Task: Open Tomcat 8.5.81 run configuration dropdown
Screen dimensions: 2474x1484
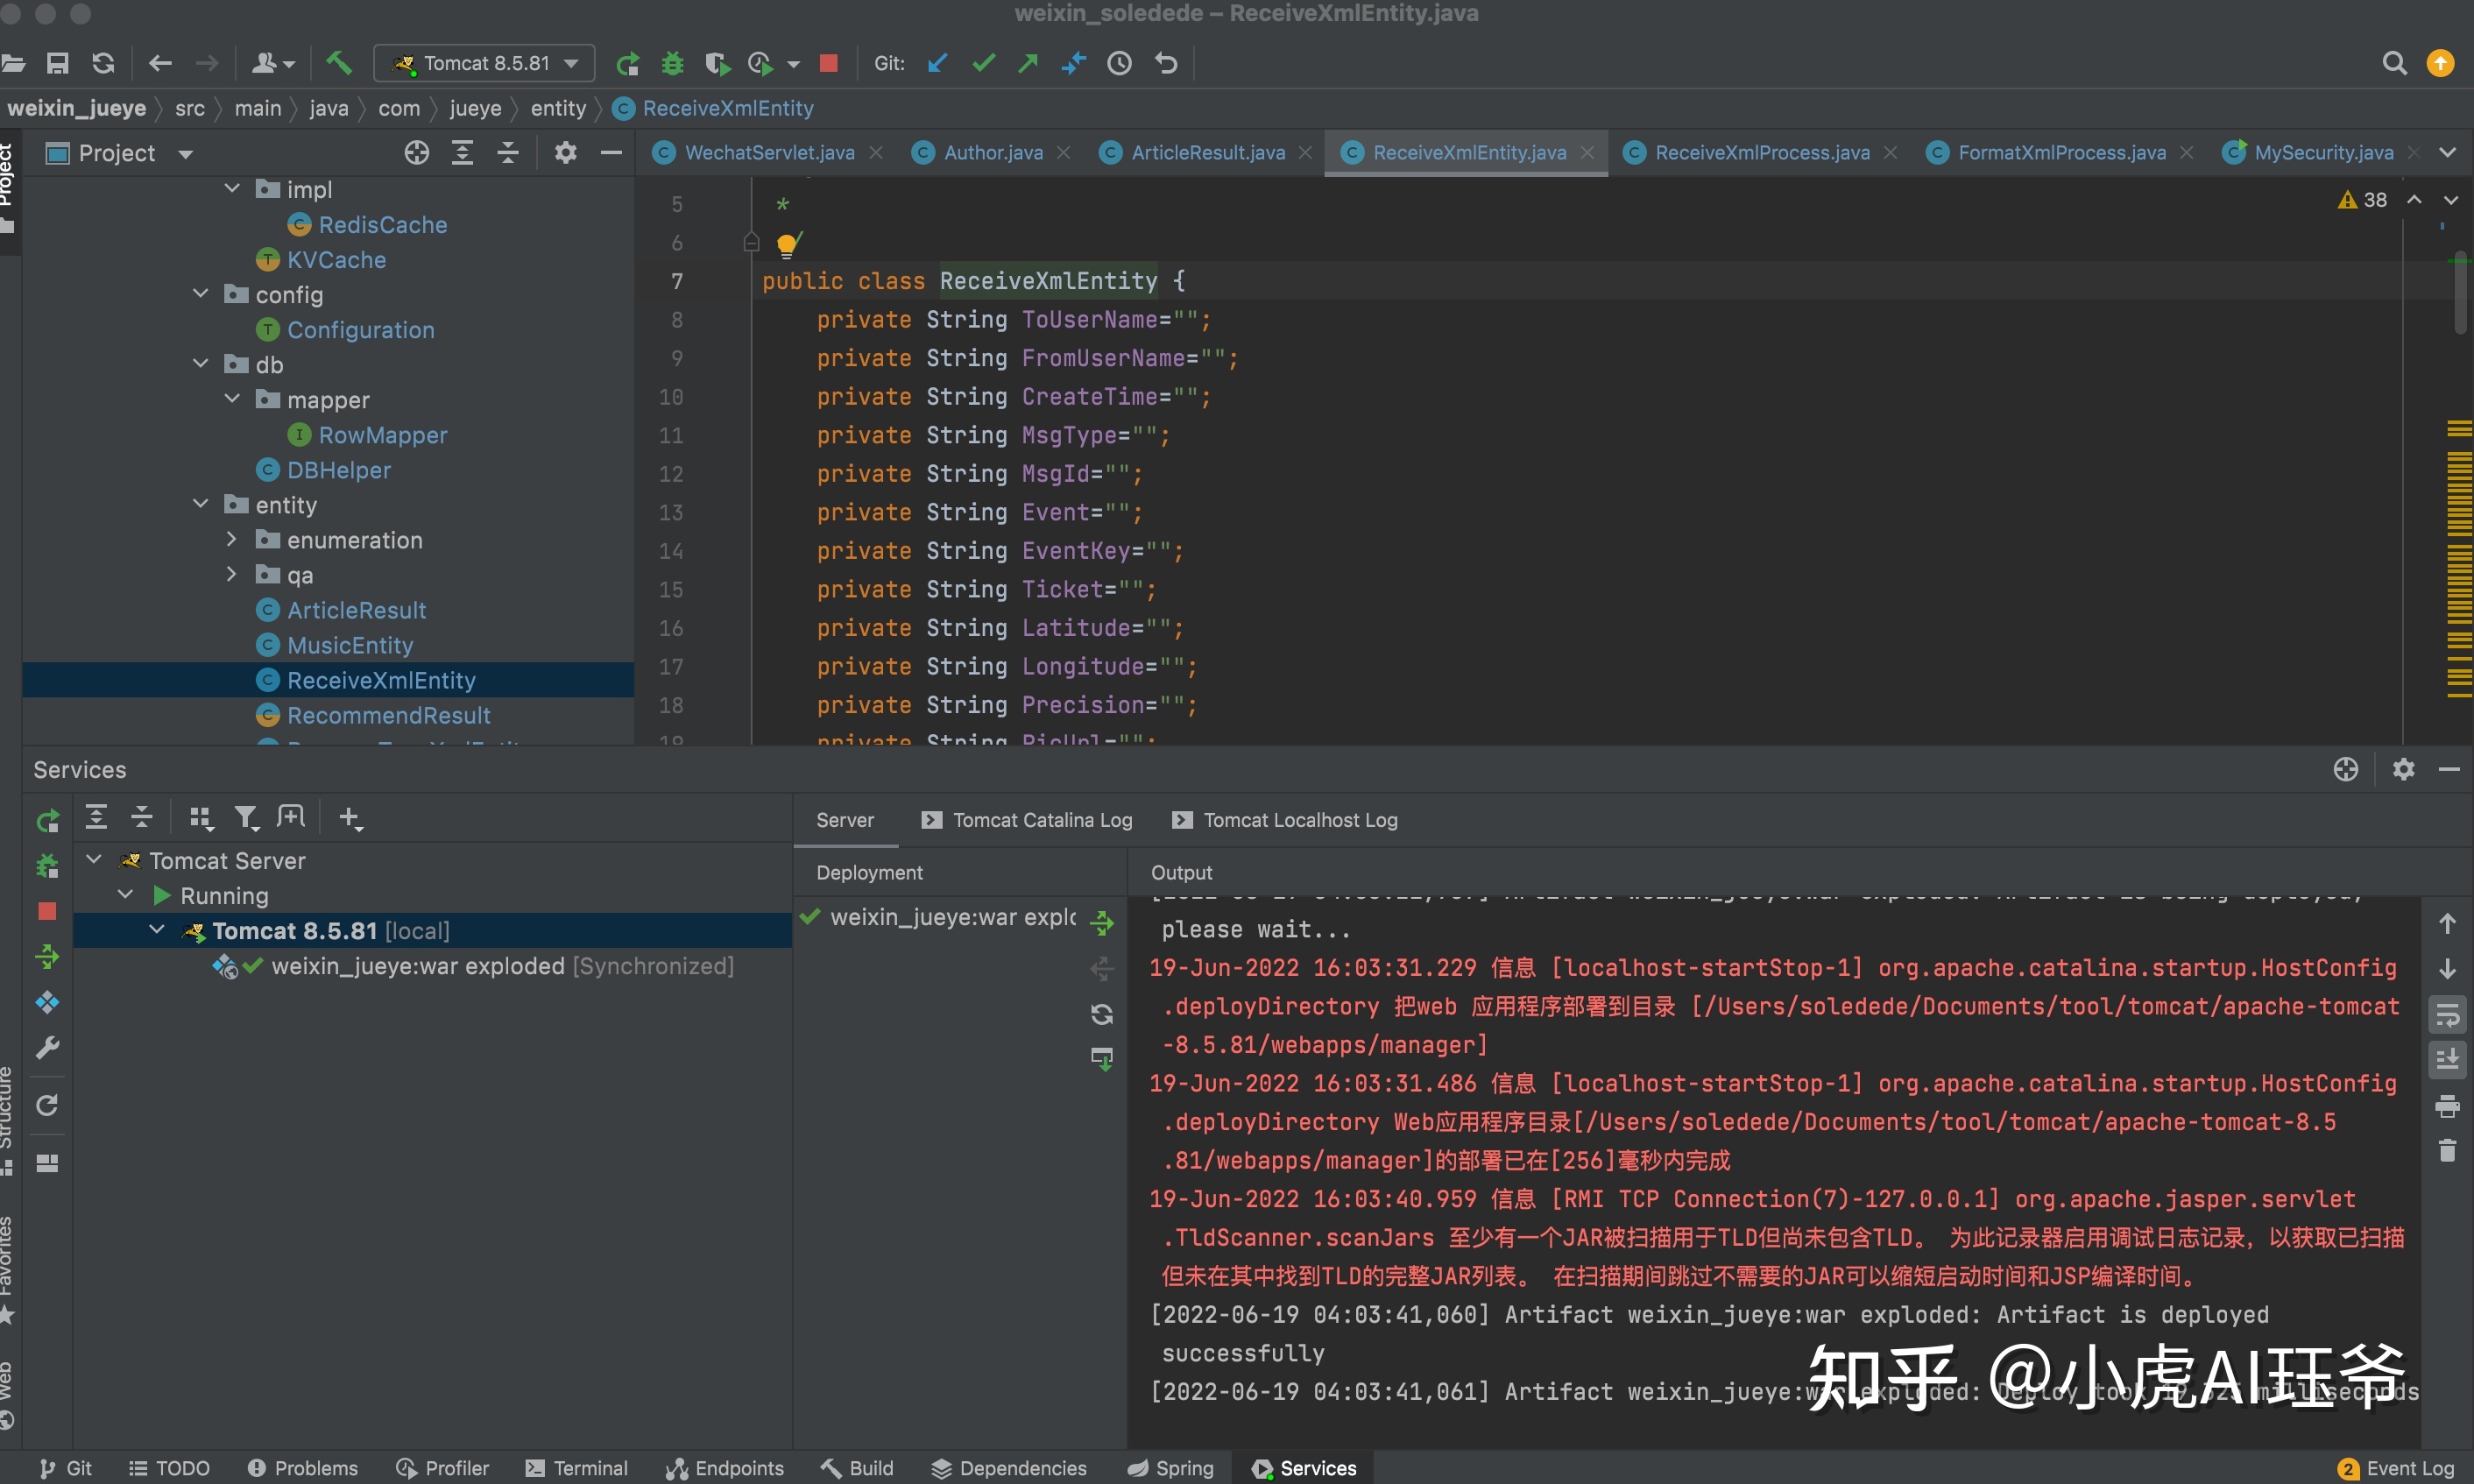Action: [485, 63]
